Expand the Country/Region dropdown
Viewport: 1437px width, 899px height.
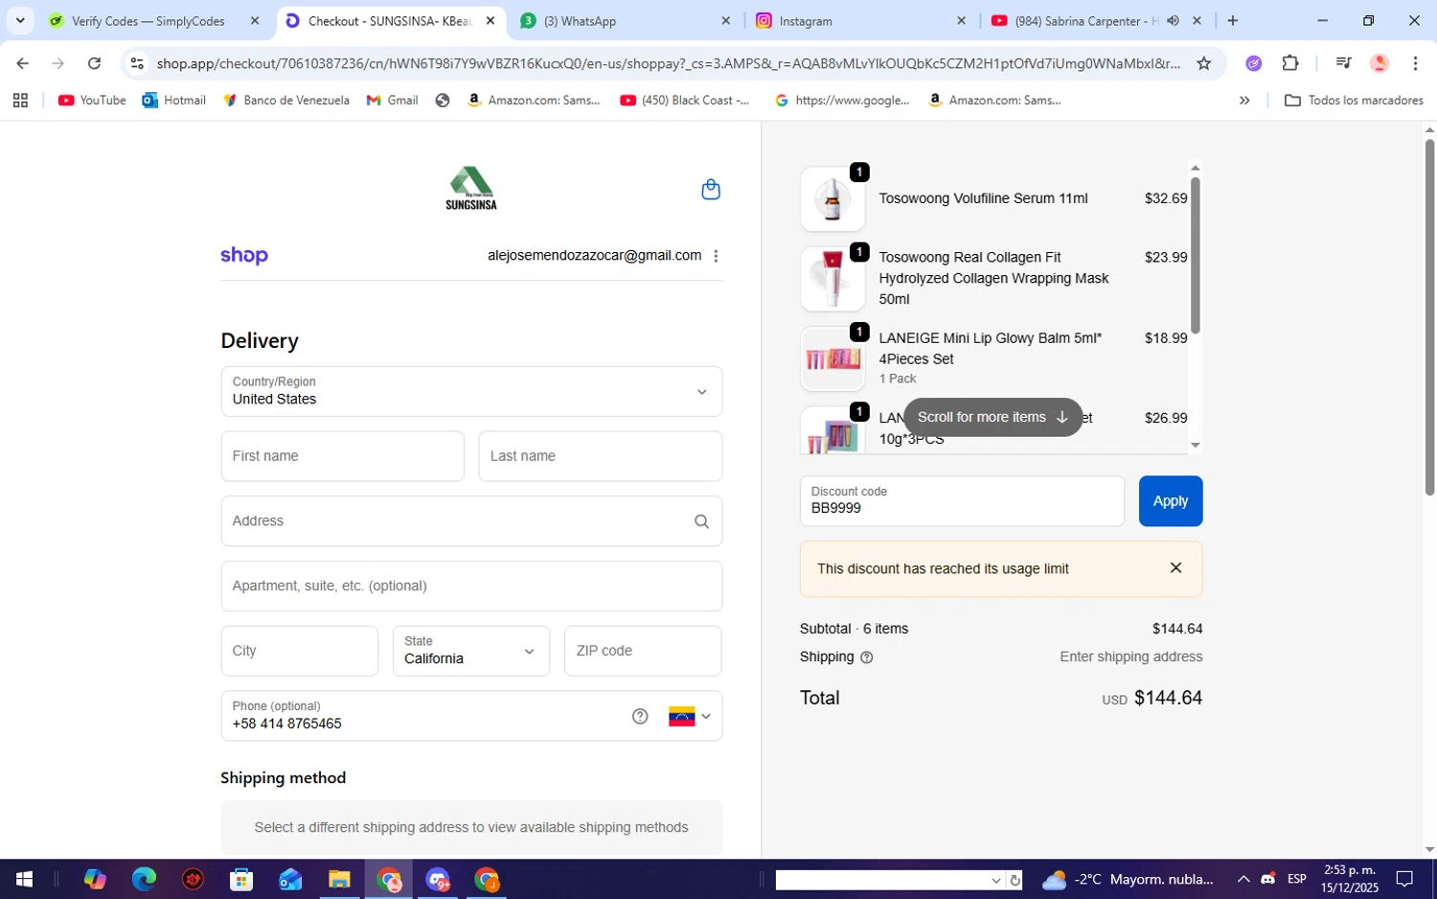coord(471,391)
